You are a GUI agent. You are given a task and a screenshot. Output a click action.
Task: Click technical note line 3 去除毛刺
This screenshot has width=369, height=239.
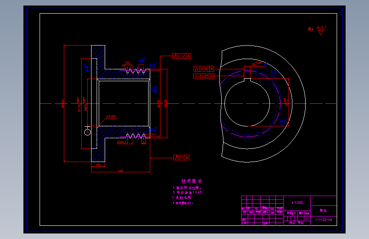[x=181, y=198]
